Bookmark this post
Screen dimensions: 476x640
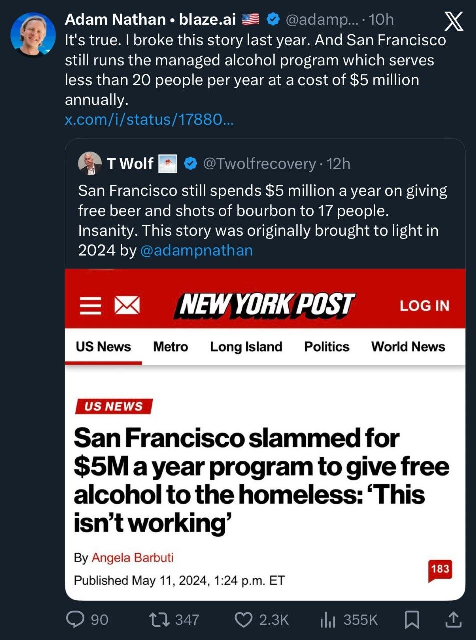coord(412,620)
